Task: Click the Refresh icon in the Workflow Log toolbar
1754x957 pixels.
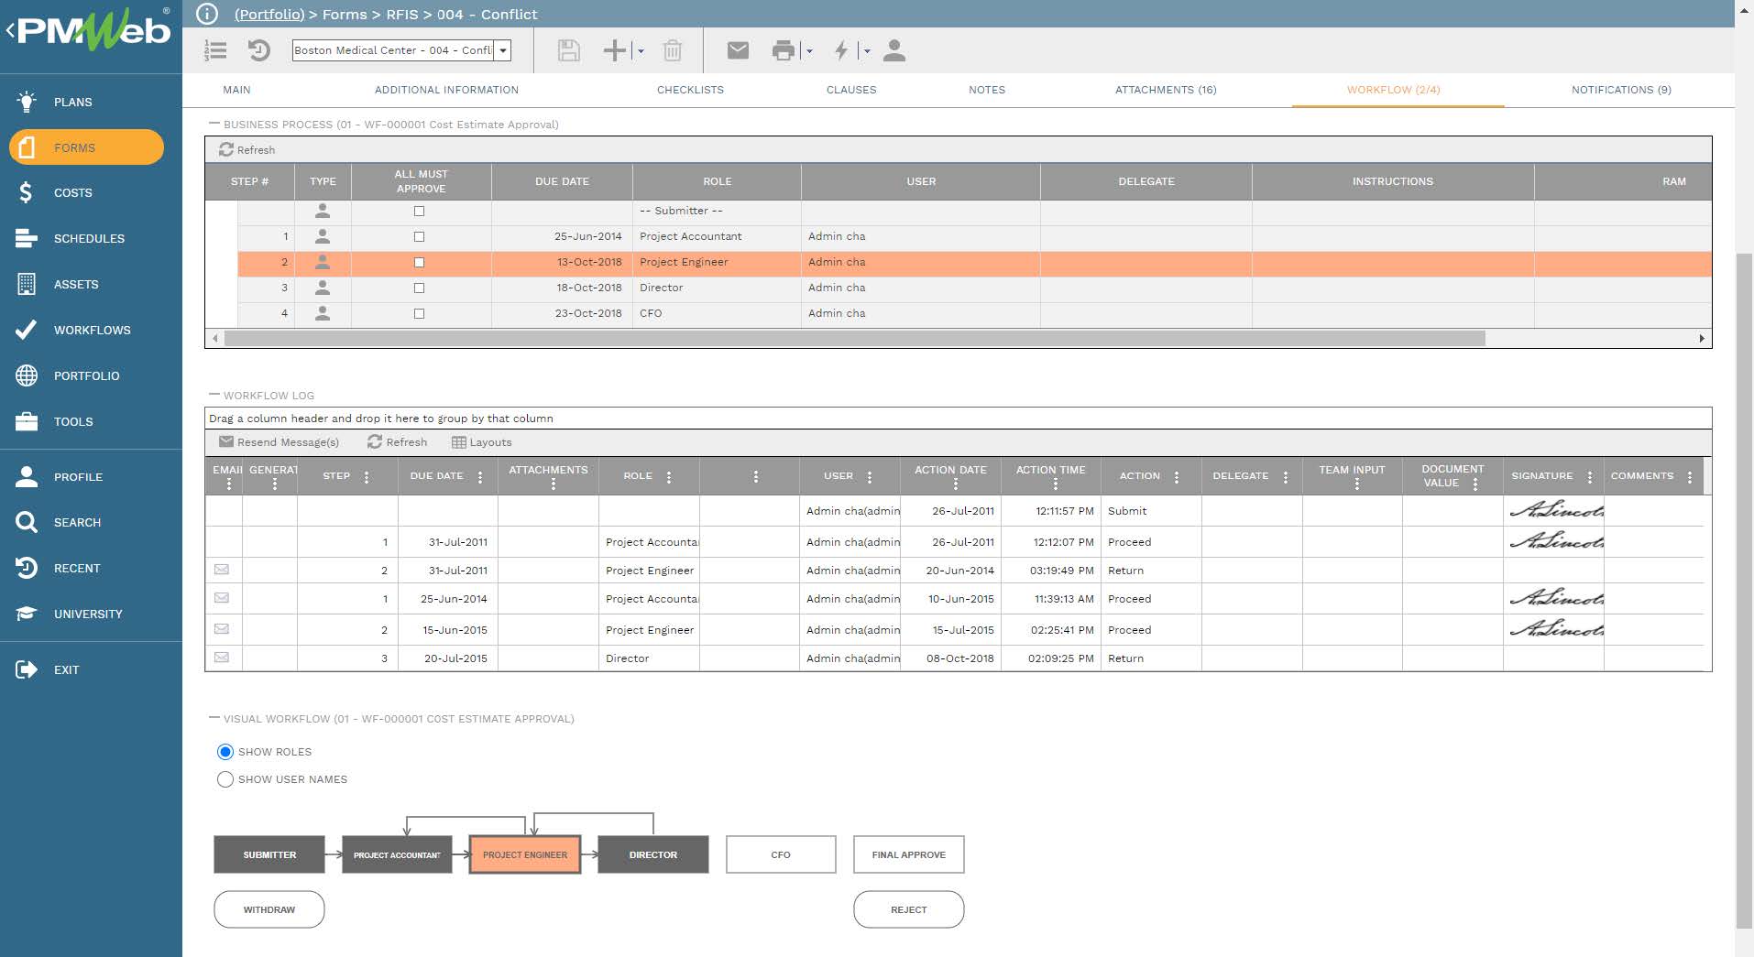Action: coord(398,442)
